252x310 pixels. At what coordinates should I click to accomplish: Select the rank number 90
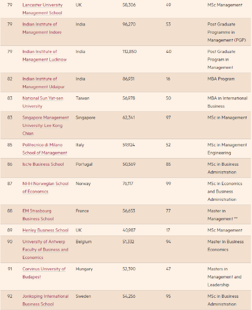tap(10, 242)
